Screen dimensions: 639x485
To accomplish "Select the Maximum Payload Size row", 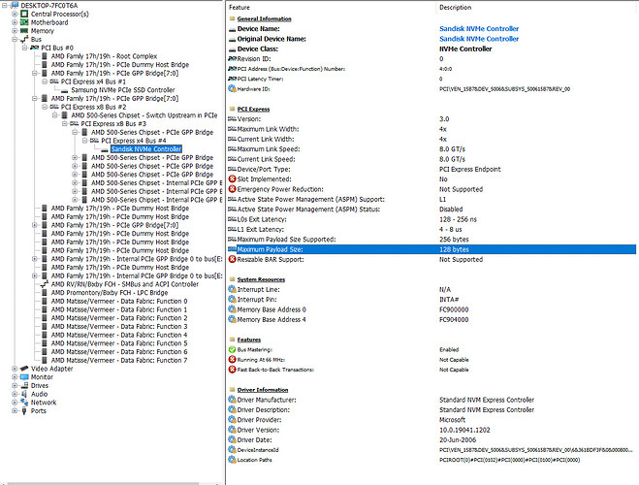I will (431, 249).
